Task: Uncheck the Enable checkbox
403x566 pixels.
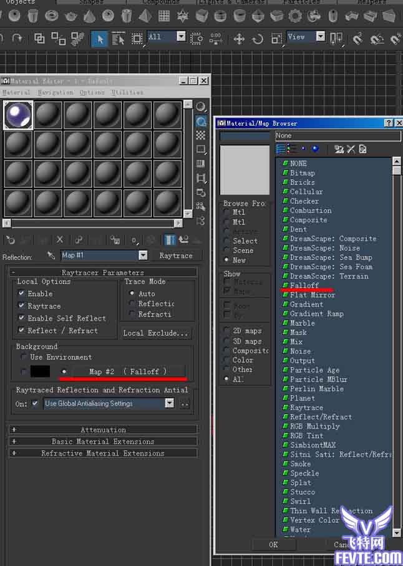Action: coord(21,294)
